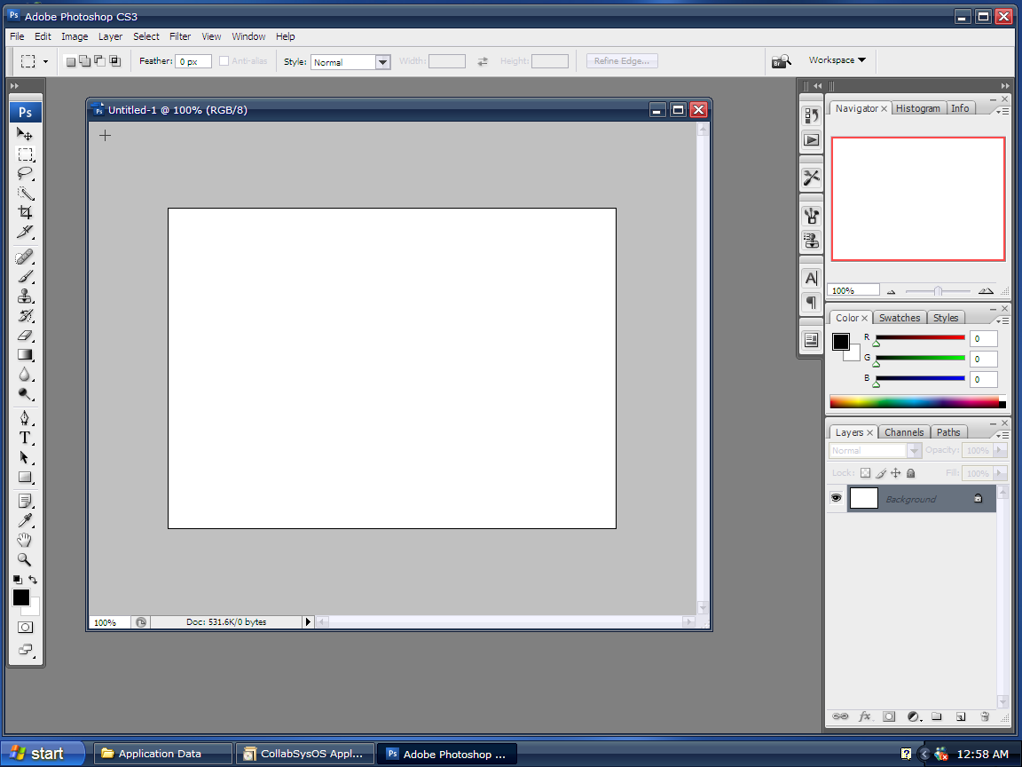
Task: Click the Windows start button
Action: [43, 754]
